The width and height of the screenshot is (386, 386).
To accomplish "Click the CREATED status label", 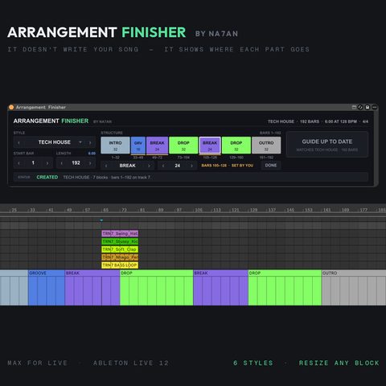I will [47, 177].
